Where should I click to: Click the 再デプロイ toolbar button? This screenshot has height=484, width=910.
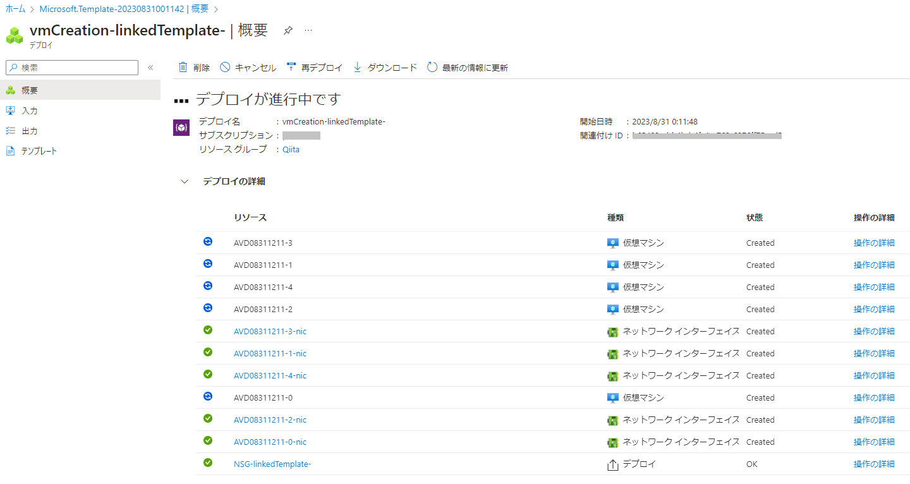[x=314, y=68]
